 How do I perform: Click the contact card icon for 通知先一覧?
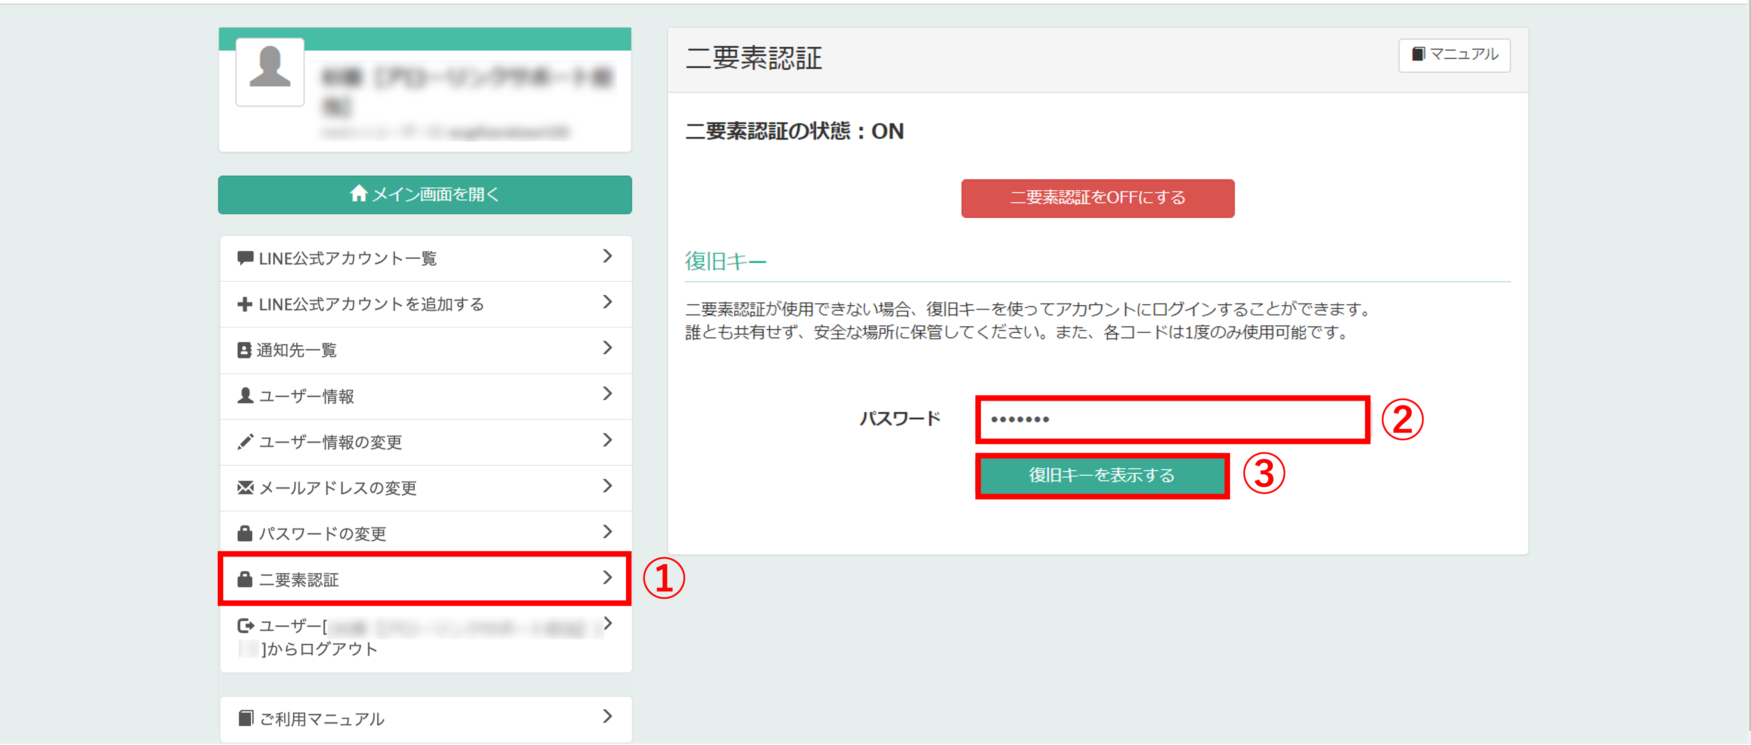click(x=244, y=350)
